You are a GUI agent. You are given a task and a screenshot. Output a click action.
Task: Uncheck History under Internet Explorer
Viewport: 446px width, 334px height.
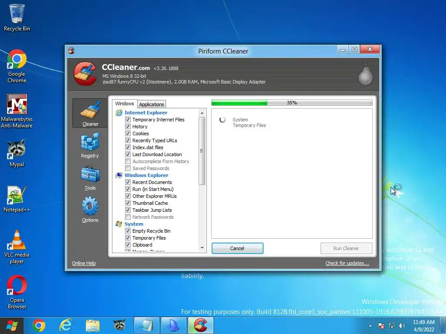click(x=128, y=127)
